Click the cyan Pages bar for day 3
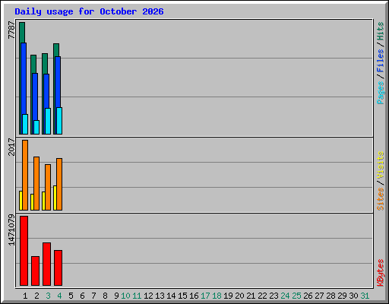The width and height of the screenshot is (389, 304). tap(48, 121)
